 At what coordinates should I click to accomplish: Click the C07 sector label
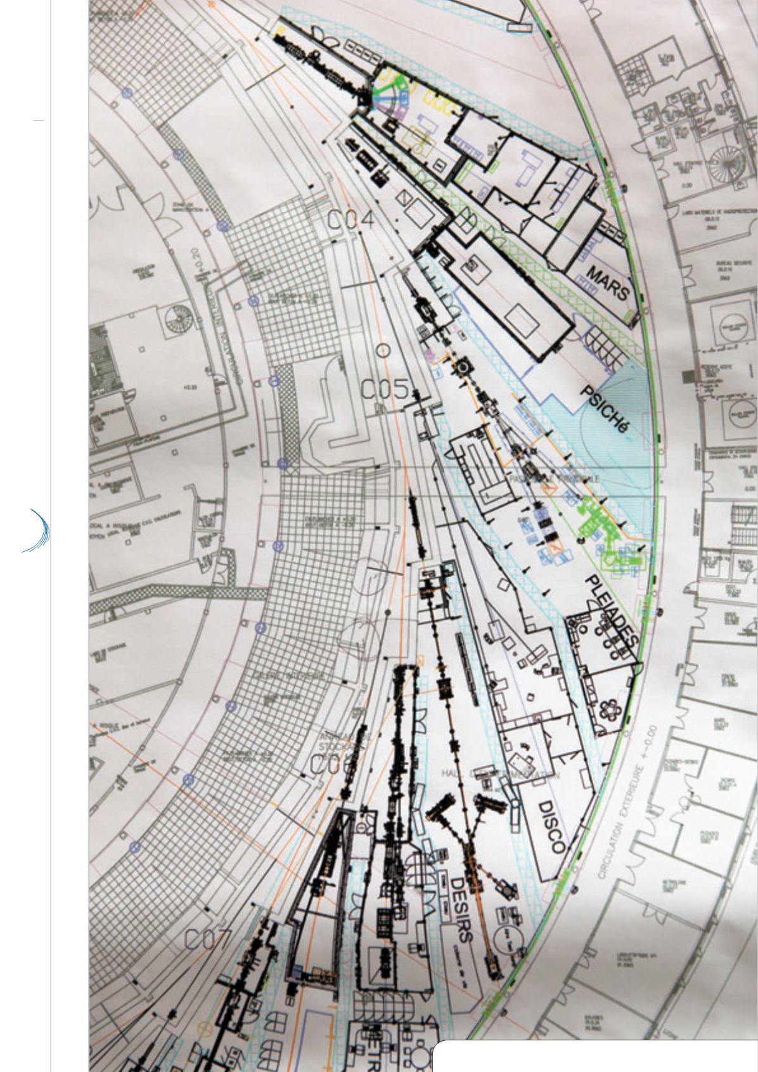(x=209, y=939)
